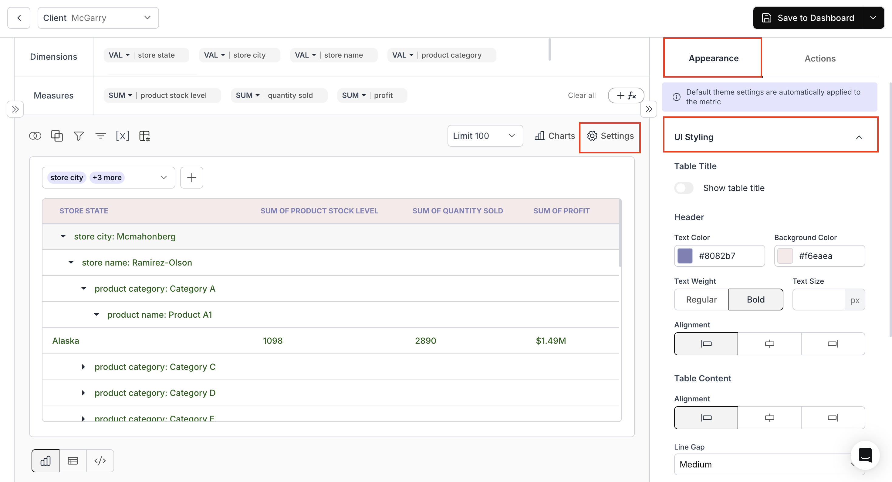Click the Clear all measures link

[x=581, y=95]
